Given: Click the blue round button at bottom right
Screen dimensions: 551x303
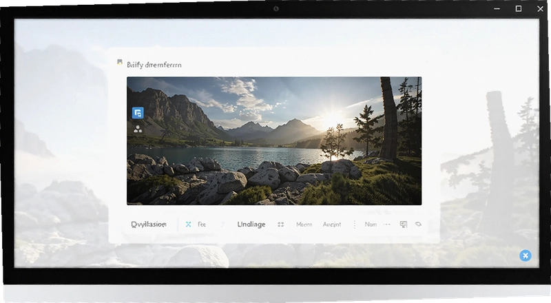Looking at the screenshot, I should click(x=526, y=255).
